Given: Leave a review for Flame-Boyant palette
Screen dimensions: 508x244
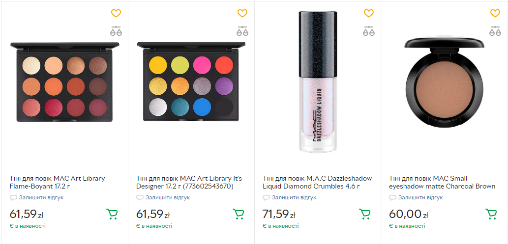Looking at the screenshot, I should pos(41,197).
